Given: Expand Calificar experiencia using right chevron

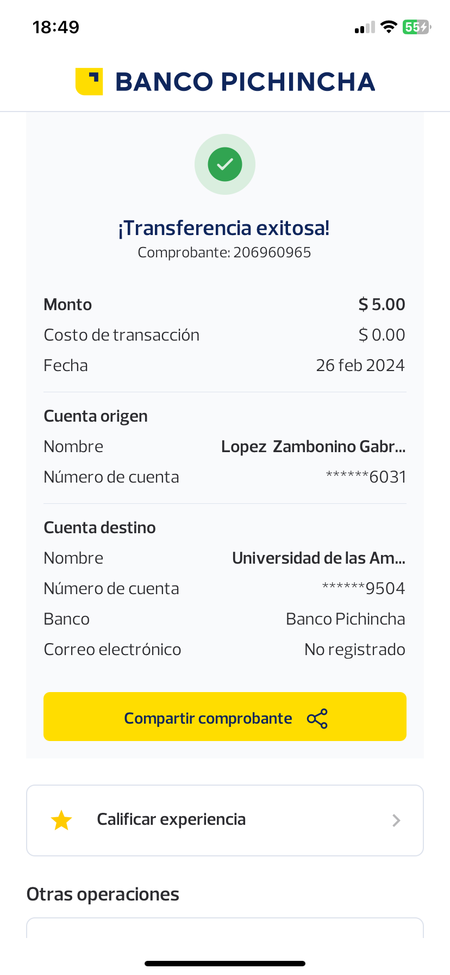Looking at the screenshot, I should coord(396,820).
